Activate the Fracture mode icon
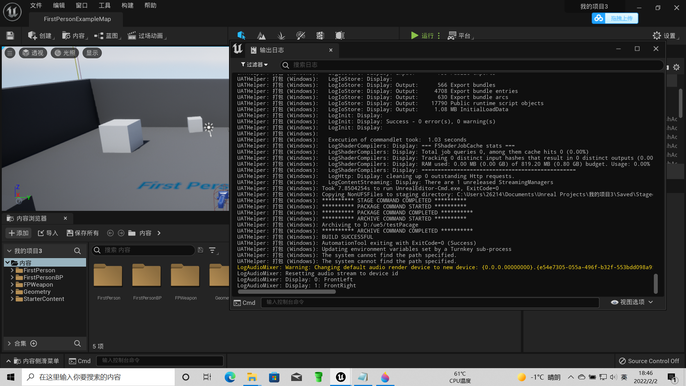The image size is (686, 386). [320, 35]
